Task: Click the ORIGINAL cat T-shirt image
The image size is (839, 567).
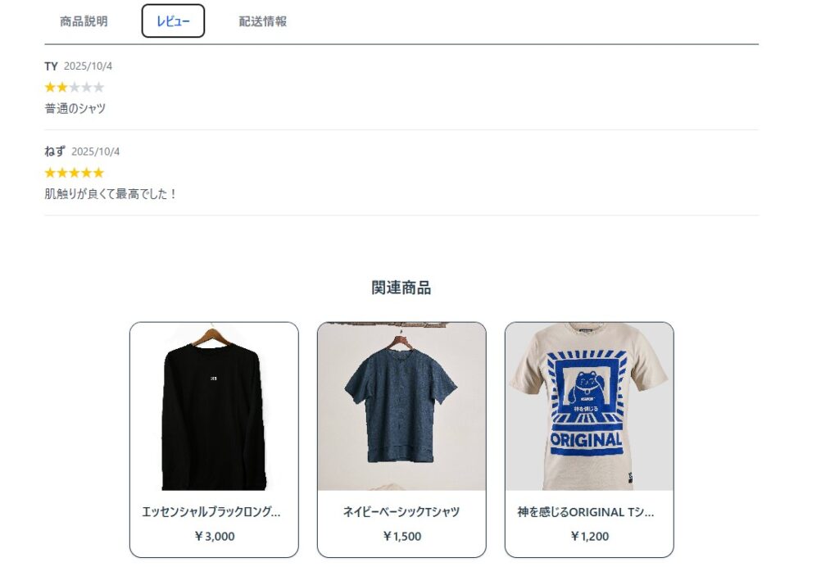Action: pyautogui.click(x=589, y=406)
